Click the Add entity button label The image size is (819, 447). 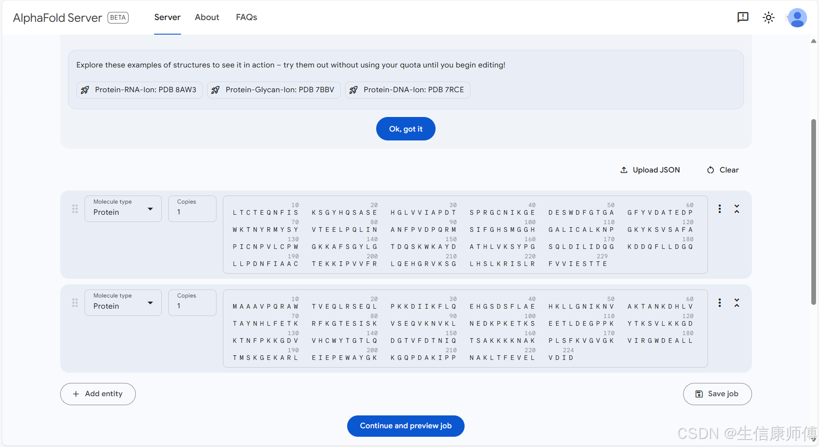pos(104,394)
